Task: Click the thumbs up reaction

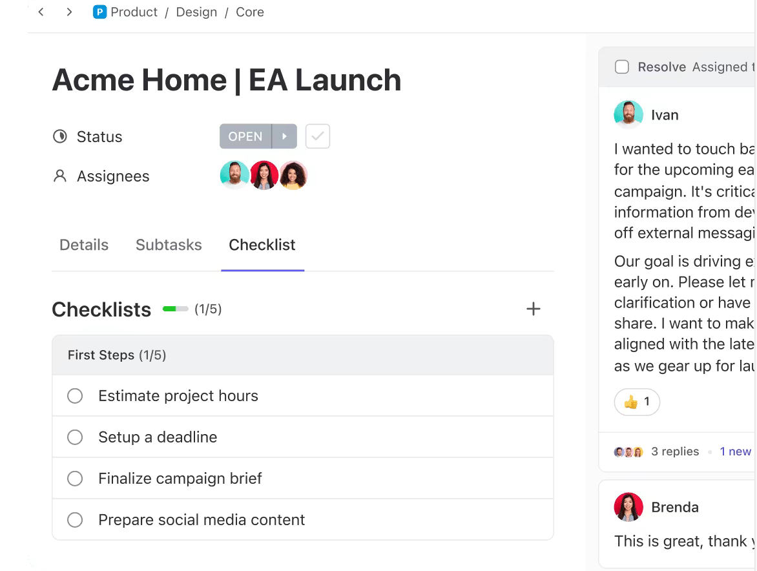Action: tap(636, 402)
